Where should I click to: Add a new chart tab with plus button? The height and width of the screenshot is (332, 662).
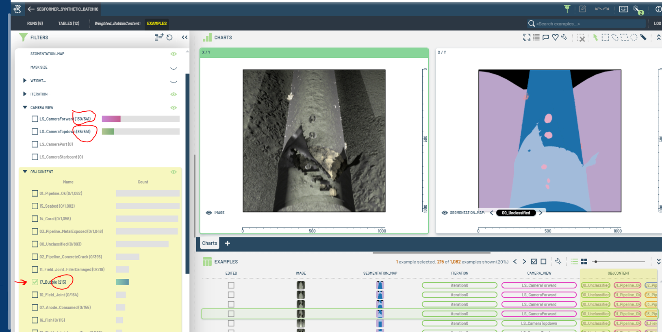[x=228, y=243]
